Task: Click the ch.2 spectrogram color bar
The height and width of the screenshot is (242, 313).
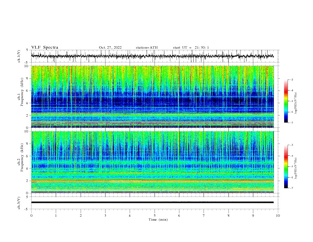Action: 286,166
